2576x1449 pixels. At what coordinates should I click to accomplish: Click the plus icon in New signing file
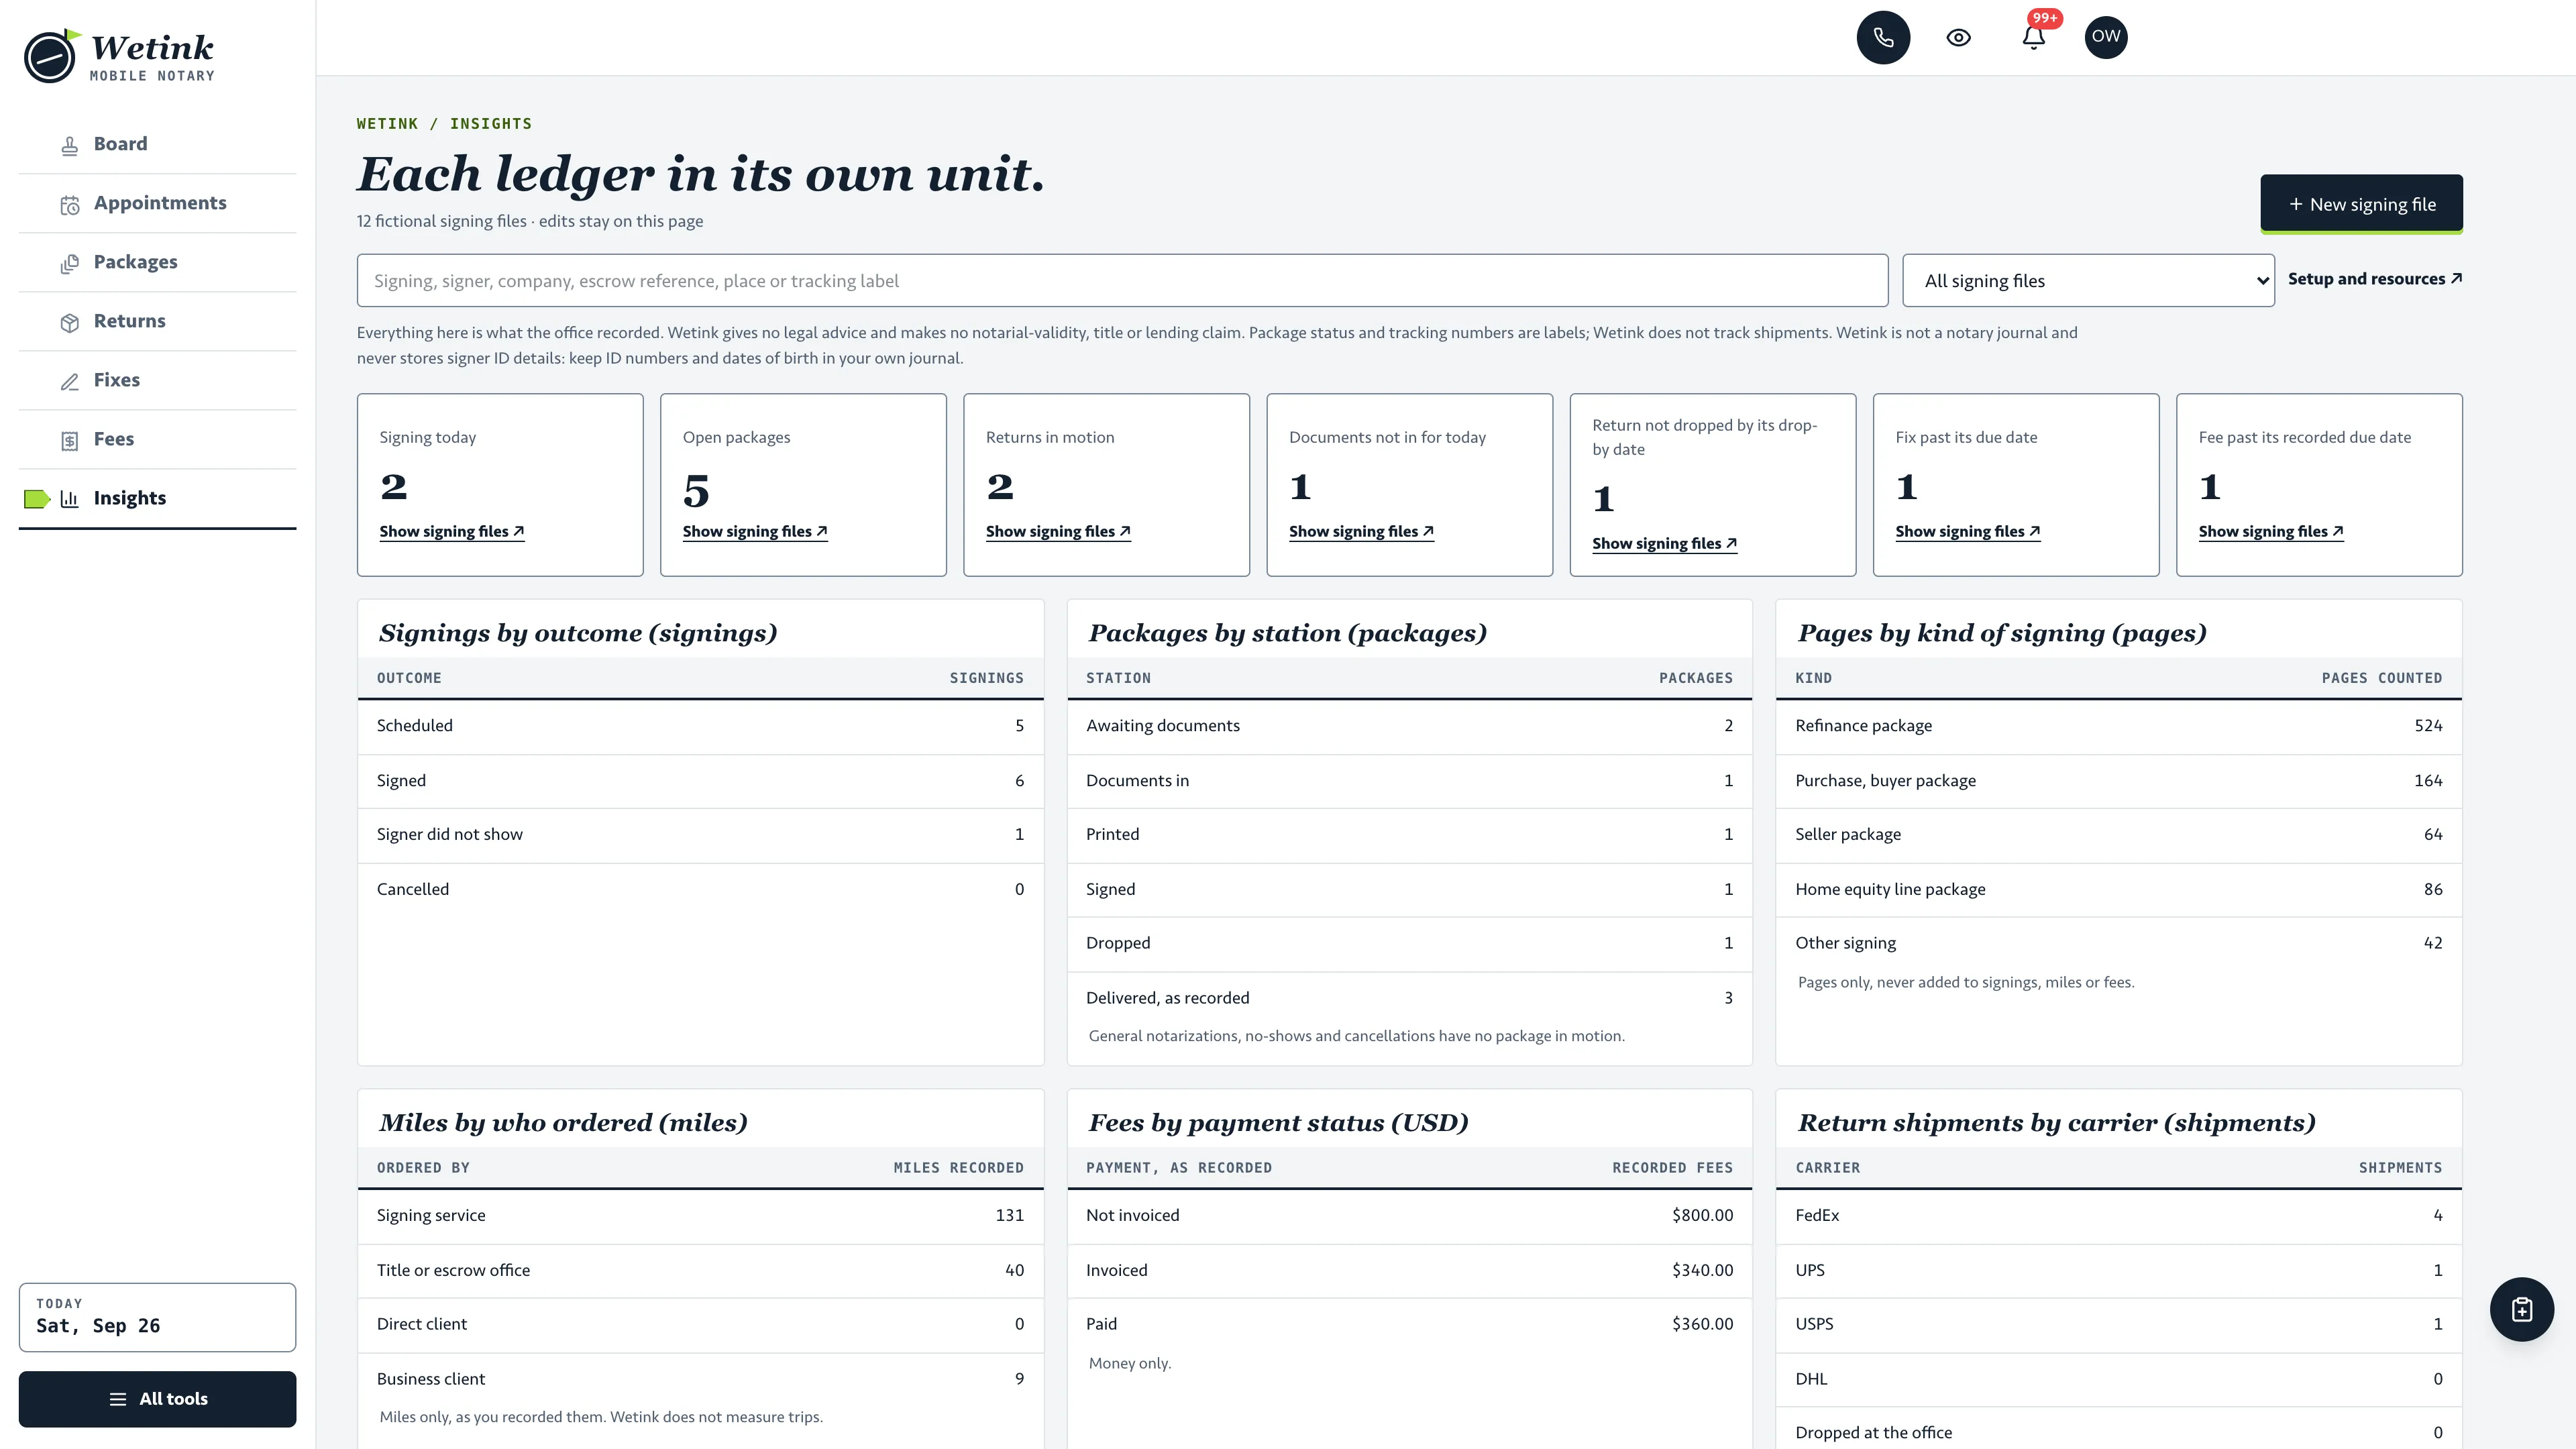tap(2296, 204)
